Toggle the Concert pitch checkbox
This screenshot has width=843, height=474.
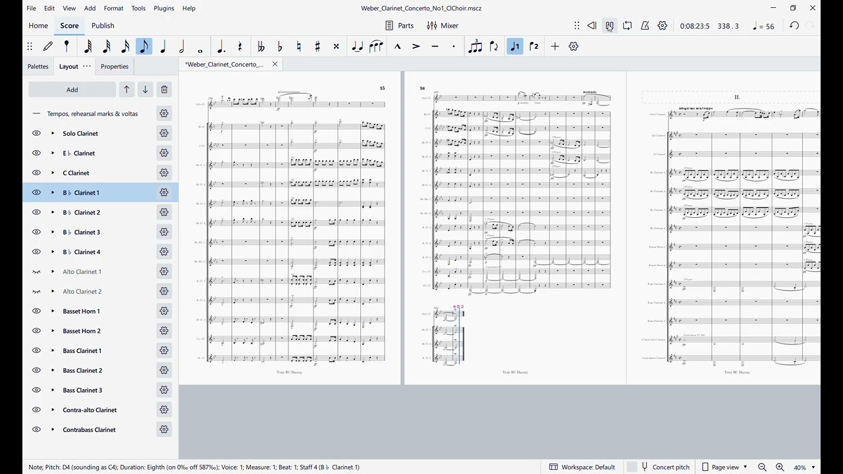coord(659,467)
